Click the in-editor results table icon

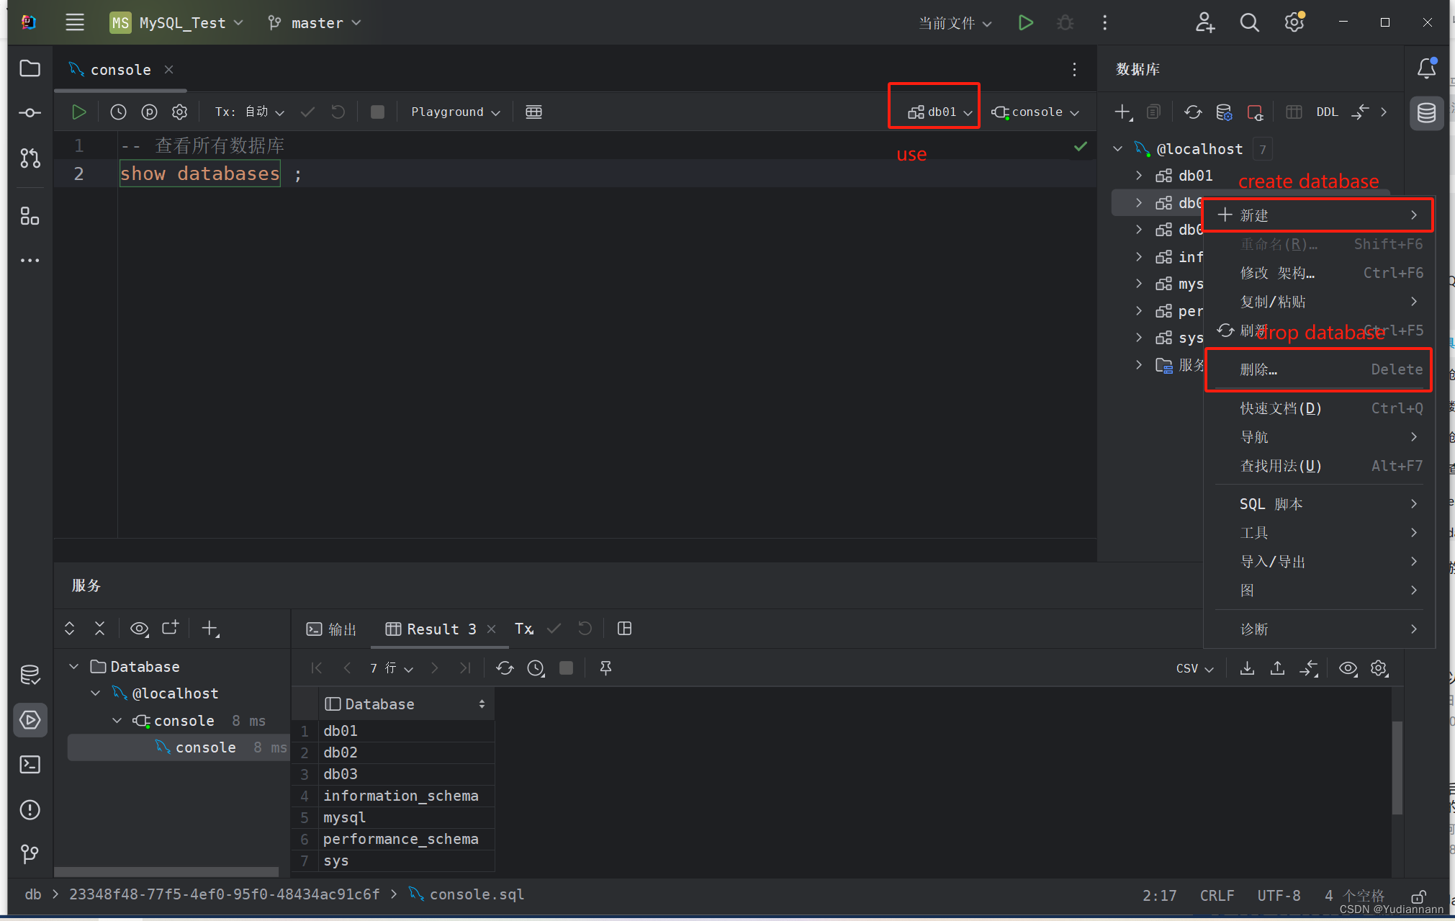pyautogui.click(x=533, y=112)
